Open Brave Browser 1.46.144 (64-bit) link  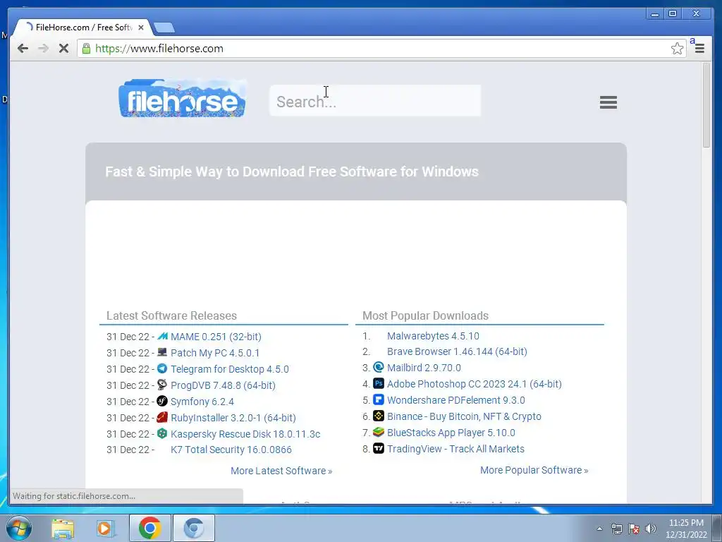click(457, 351)
